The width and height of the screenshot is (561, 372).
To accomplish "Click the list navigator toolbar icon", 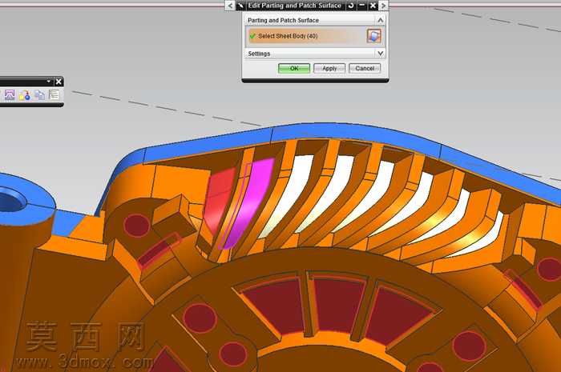I will (54, 95).
